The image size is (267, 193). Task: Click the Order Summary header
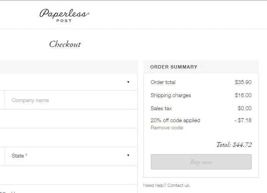pyautogui.click(x=174, y=67)
